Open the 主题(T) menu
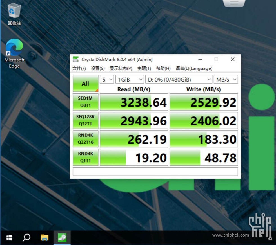 coord(144,68)
